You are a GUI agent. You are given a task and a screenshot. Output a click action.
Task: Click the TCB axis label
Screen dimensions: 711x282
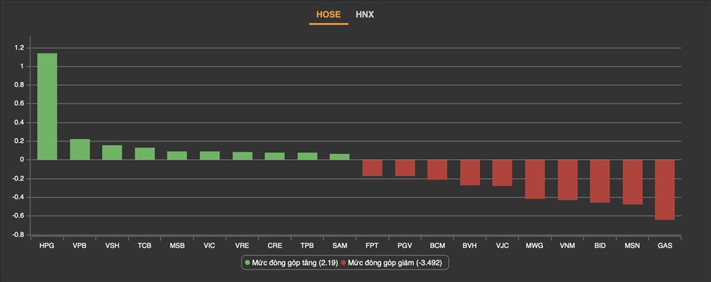(x=144, y=246)
